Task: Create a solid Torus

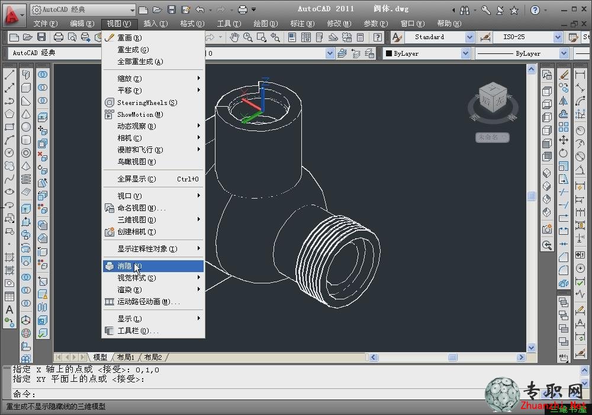Action: coord(26,153)
